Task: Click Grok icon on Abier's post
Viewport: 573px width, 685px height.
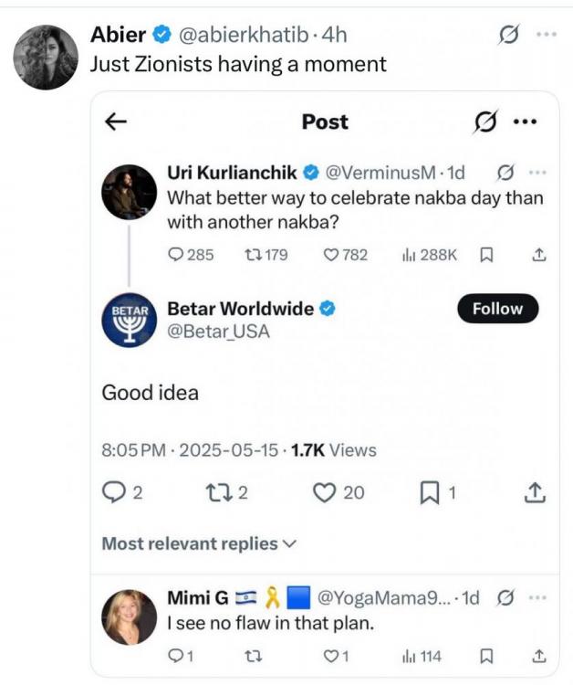Action: (508, 36)
